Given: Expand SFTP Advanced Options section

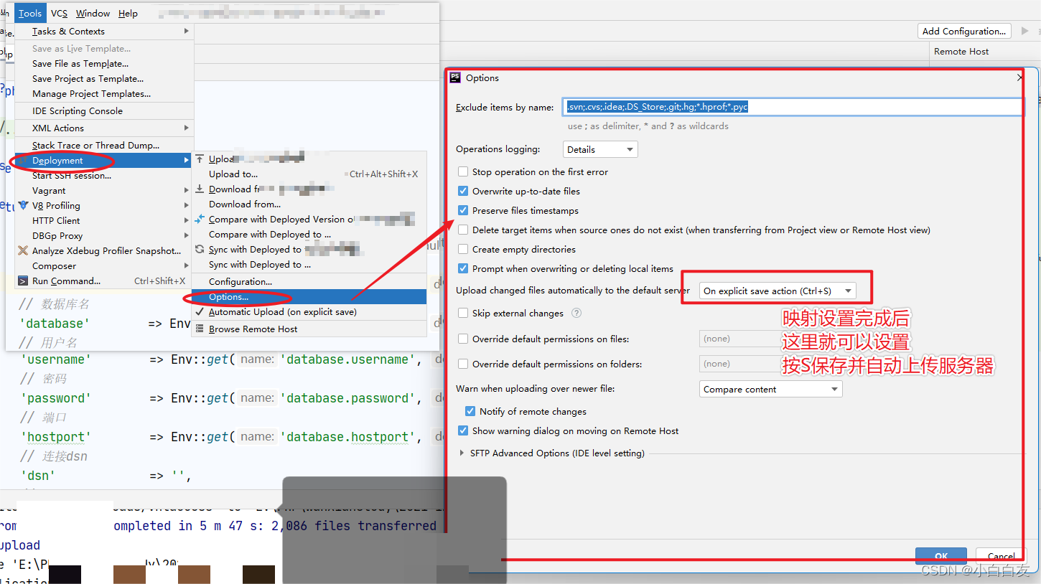Looking at the screenshot, I should coord(463,453).
